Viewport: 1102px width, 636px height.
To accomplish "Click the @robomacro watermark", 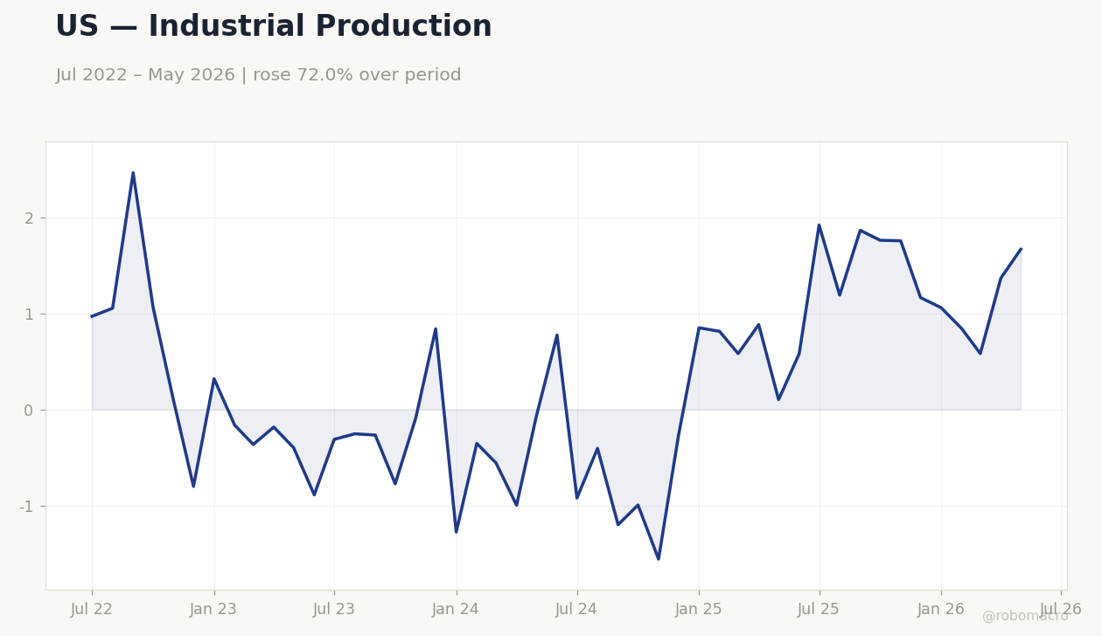I will pyautogui.click(x=1025, y=616).
